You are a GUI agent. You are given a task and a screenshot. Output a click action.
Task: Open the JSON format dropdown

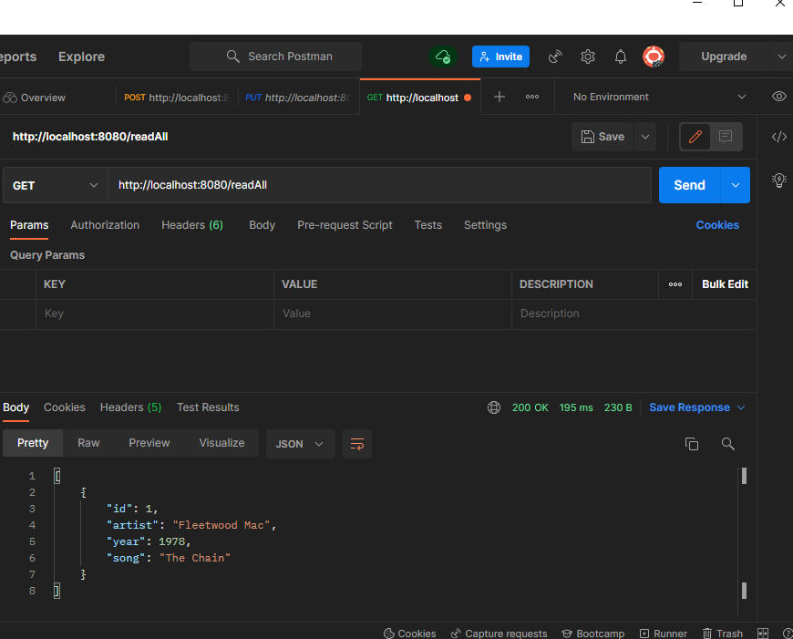(300, 444)
